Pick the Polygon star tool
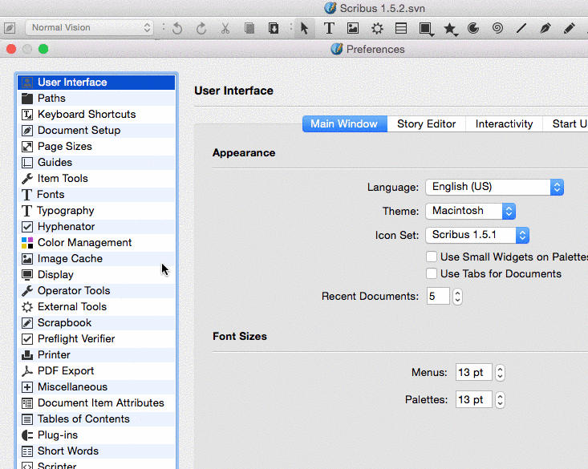 [449, 29]
